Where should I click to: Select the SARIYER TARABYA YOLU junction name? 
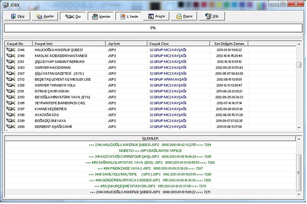tap(55, 85)
